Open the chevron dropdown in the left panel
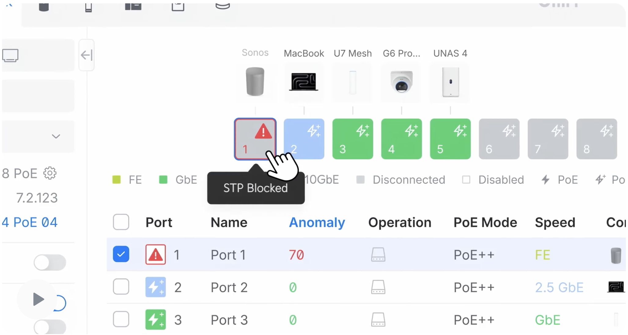 56,137
